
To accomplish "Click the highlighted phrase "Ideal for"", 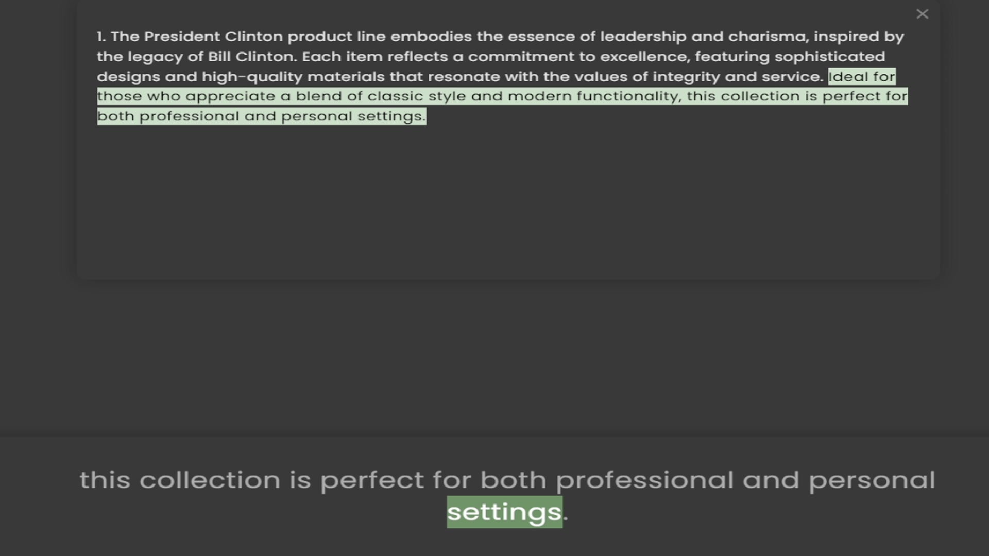I will (x=862, y=77).
